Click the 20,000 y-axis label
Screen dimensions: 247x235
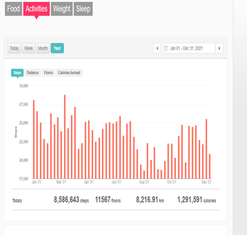23,160
